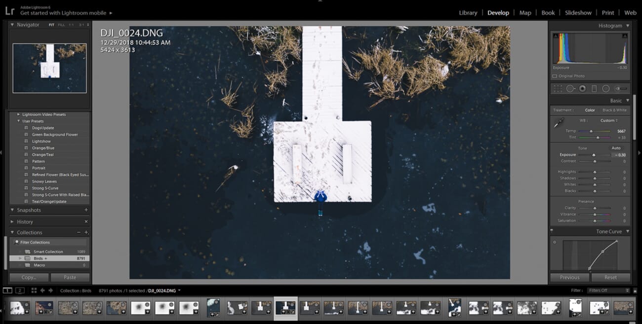Open the Slideshow module
642x324 pixels.
(578, 13)
